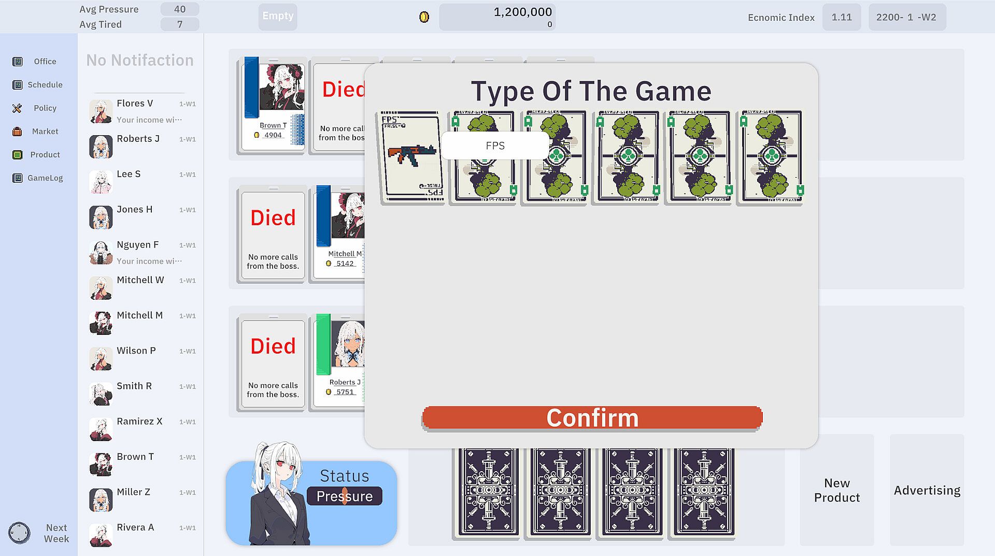The width and height of the screenshot is (995, 556).
Task: Click the GameLog sidebar icon
Action: [18, 178]
